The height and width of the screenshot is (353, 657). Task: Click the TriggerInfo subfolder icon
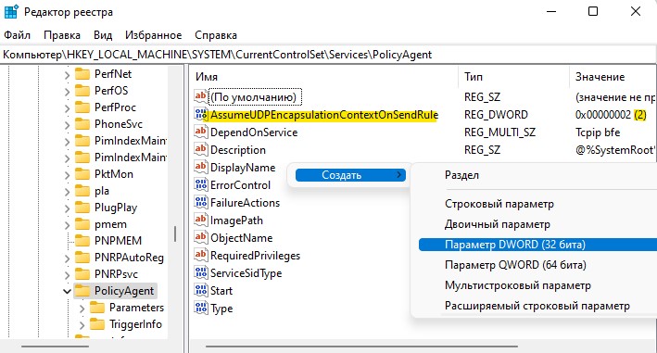[97, 324]
